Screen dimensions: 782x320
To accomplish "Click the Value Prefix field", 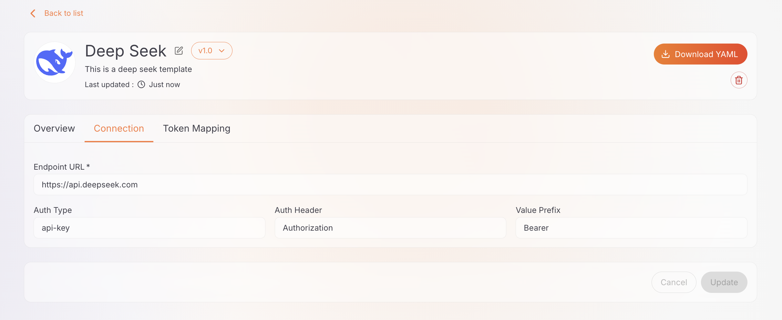I will point(631,228).
